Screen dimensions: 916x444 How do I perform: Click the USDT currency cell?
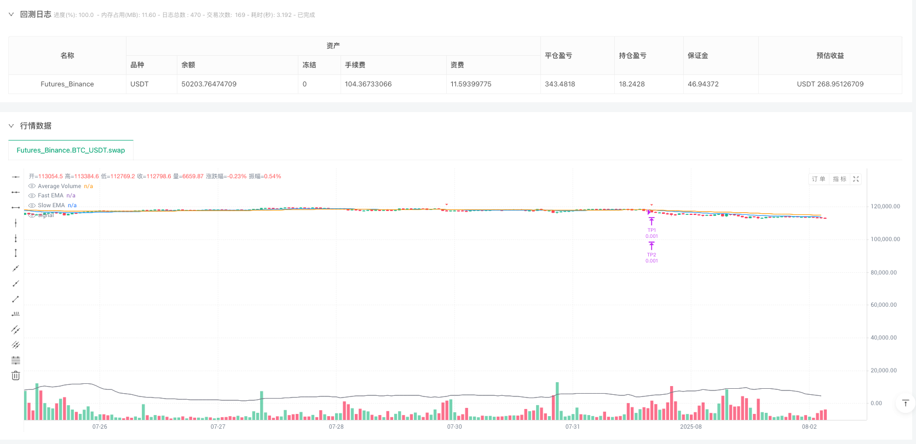tap(152, 84)
